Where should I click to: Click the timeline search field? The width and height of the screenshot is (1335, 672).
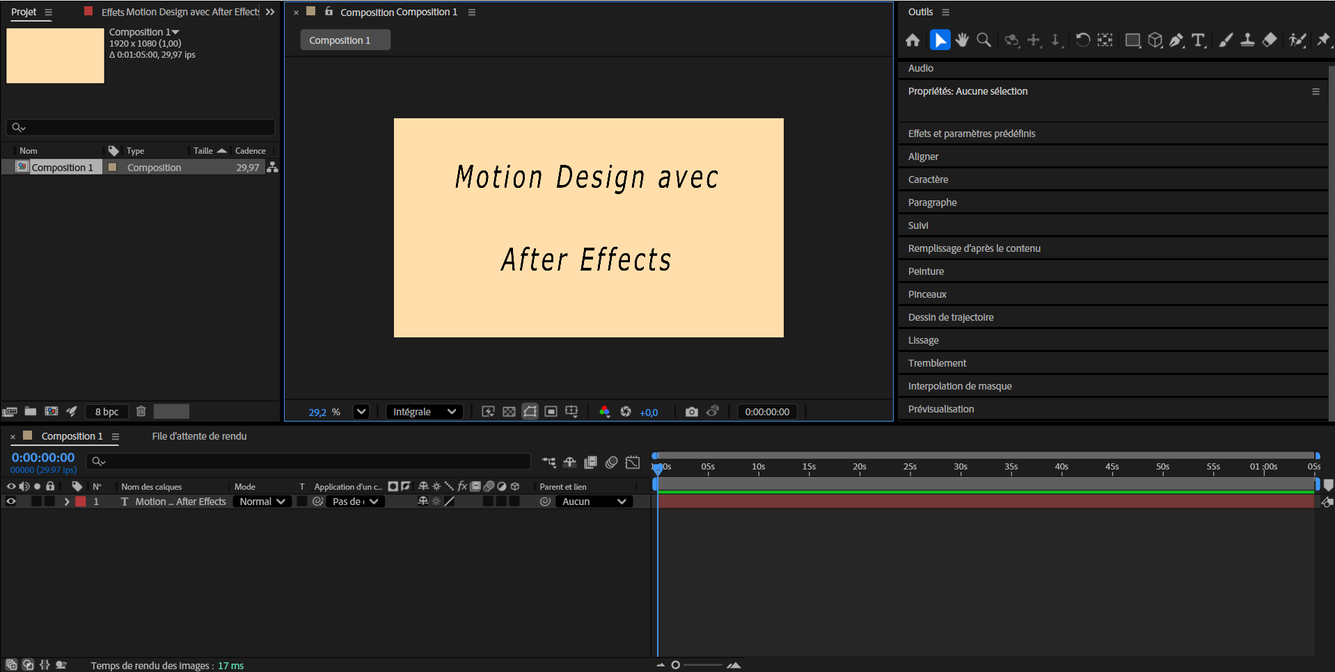(308, 461)
